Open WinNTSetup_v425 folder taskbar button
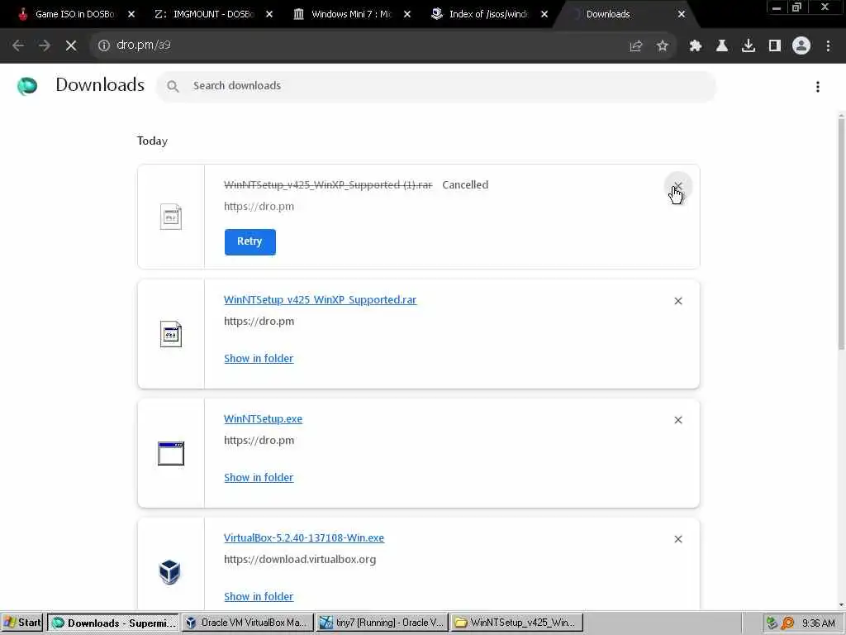This screenshot has width=846, height=635. click(x=516, y=623)
